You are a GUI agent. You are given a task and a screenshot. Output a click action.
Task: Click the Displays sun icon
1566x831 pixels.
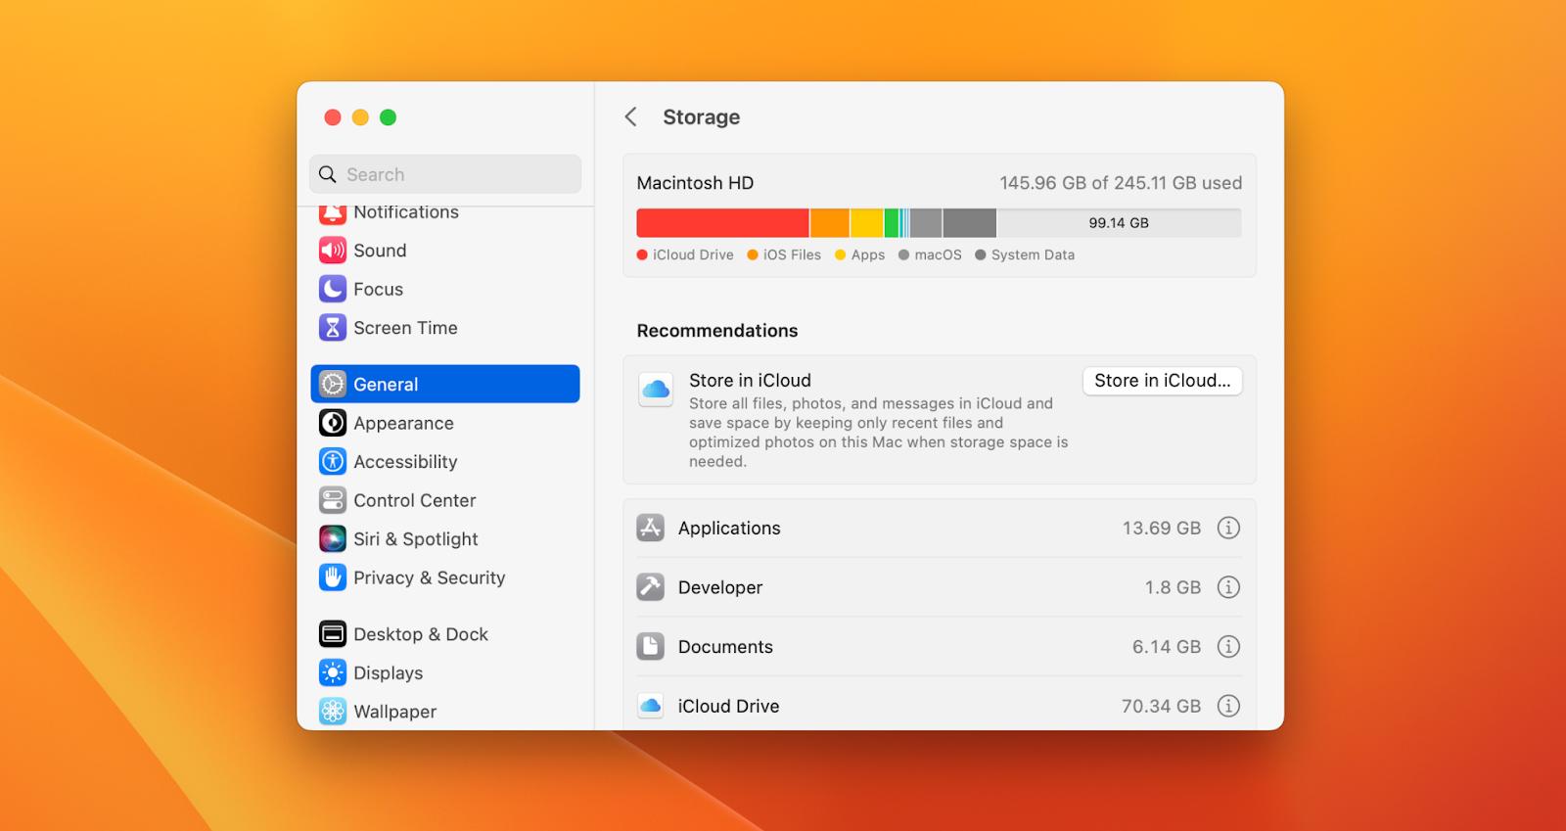click(x=333, y=672)
